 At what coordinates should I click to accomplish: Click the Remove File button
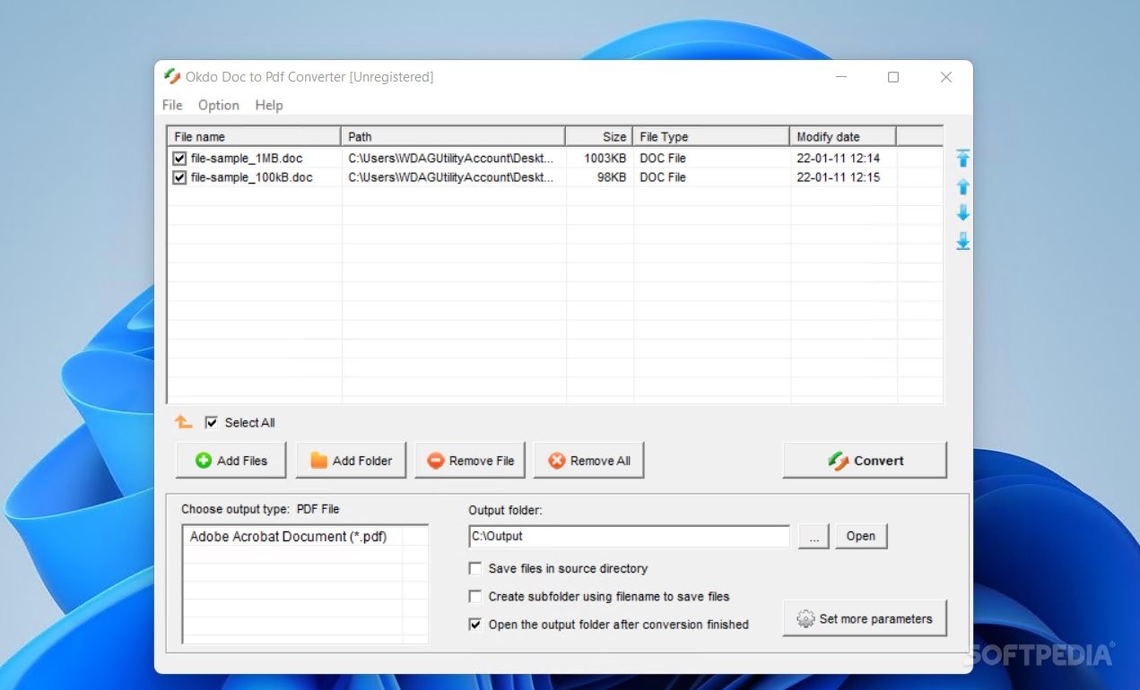pos(470,461)
